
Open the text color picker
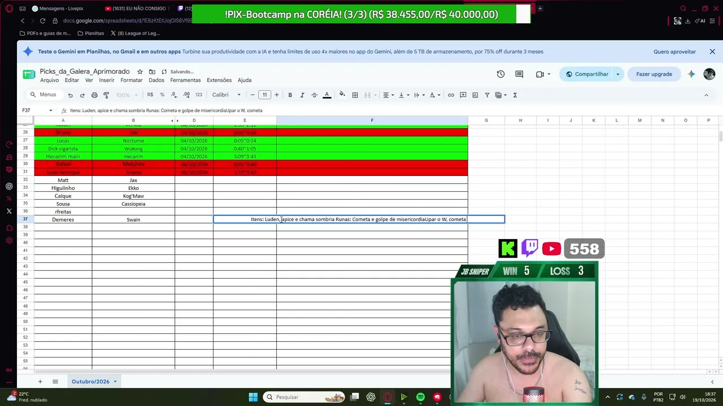pos(326,95)
